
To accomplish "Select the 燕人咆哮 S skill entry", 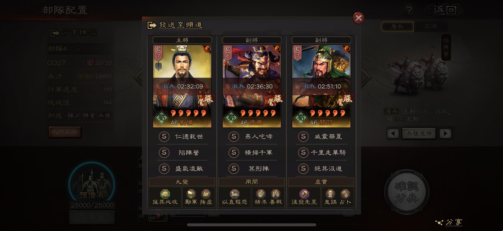I will [x=252, y=137].
